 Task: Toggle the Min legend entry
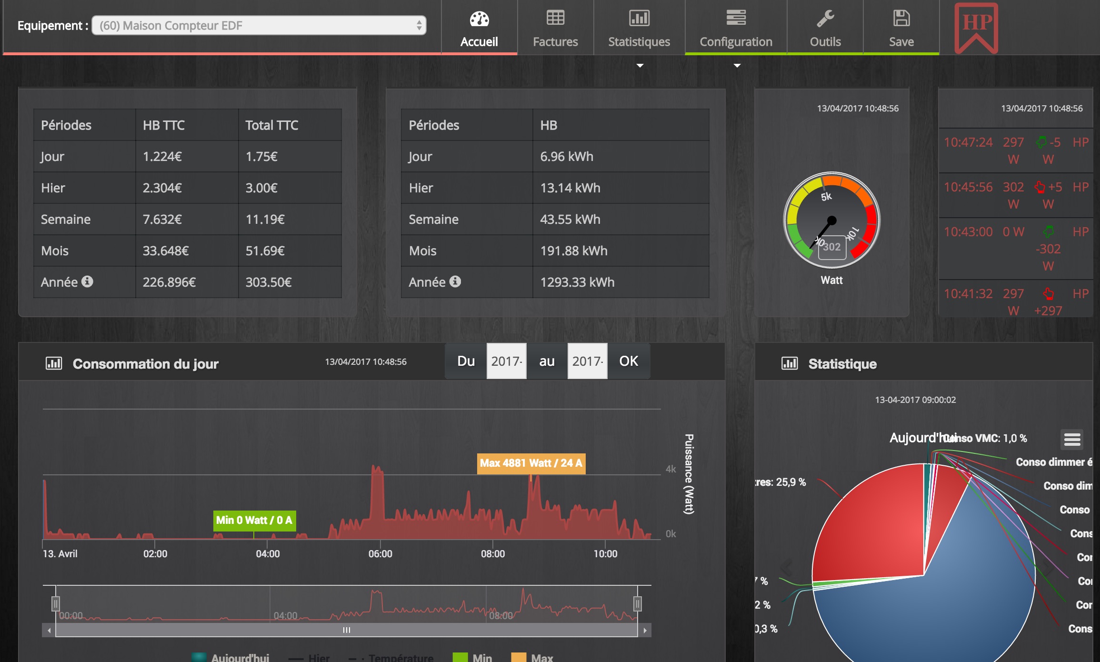click(x=472, y=657)
